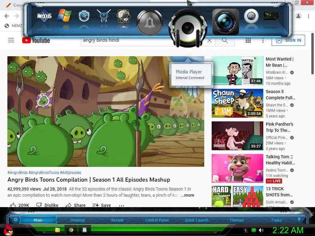Open the YouTube hamburger guide menu
Screen dimensions: 315x236
coord(11,40)
